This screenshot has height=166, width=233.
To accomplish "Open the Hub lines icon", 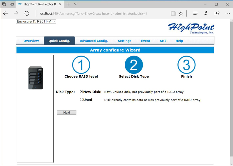I will pos(196,13).
